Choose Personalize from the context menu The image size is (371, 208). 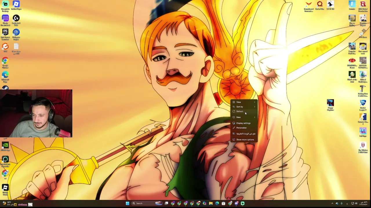tap(244, 128)
